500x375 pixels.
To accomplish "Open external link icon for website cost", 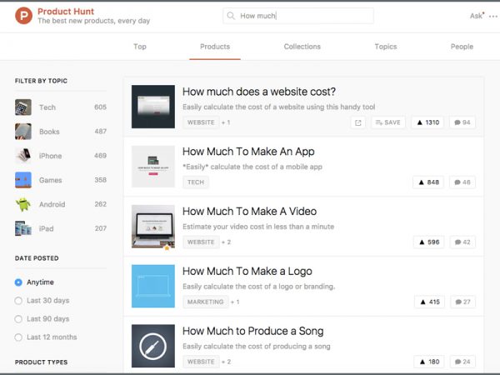I will [358, 122].
